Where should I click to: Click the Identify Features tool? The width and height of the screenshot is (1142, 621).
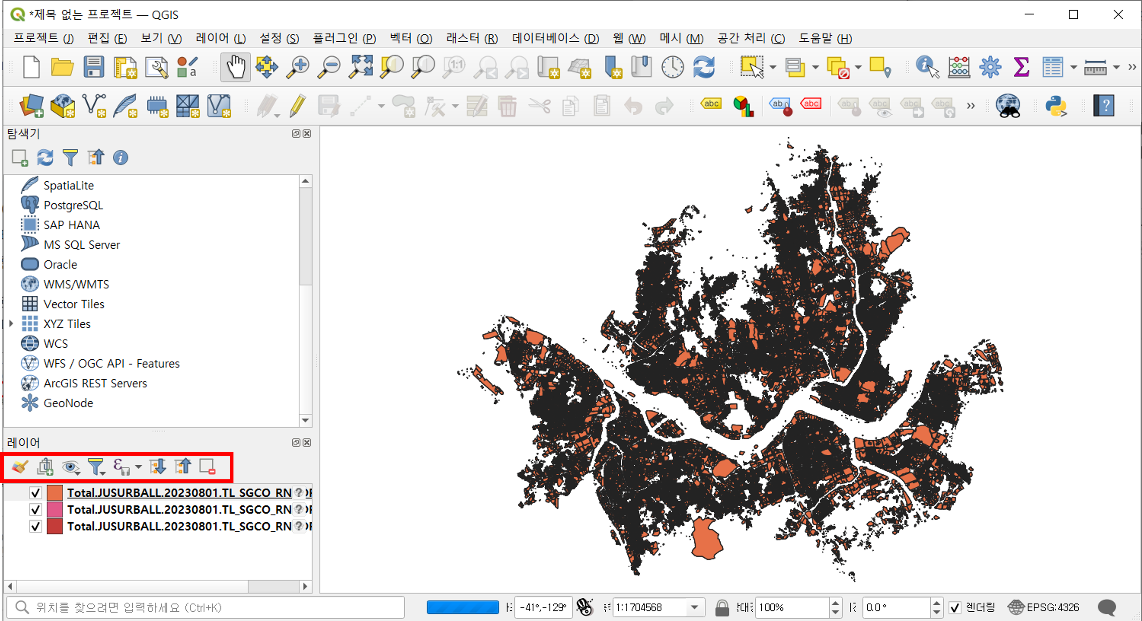coord(927,67)
